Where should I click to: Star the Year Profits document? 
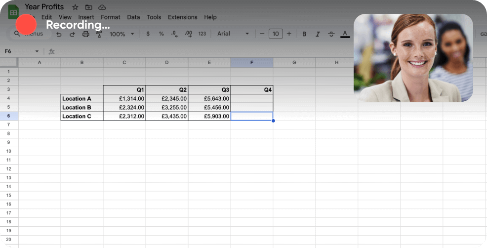pos(75,7)
